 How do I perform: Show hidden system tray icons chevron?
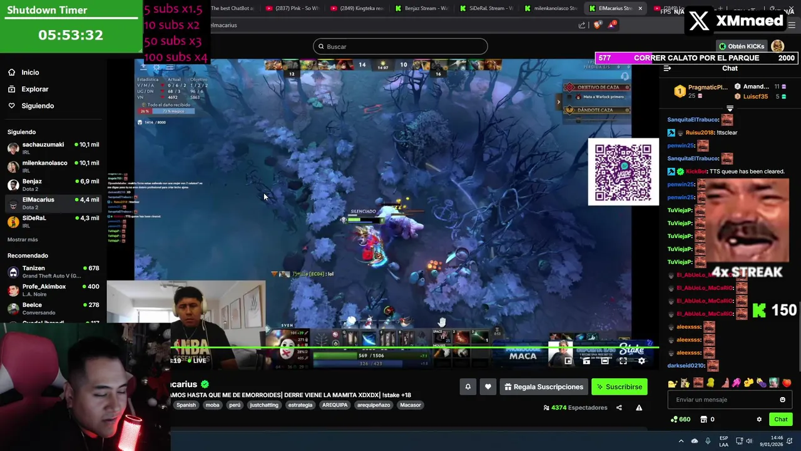pos(681,441)
